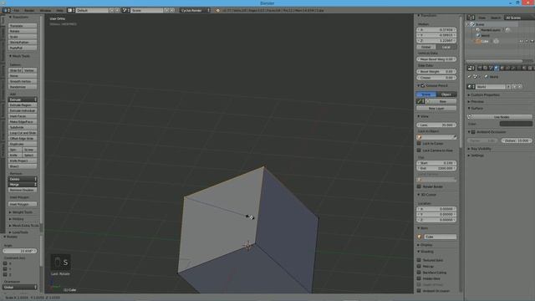Image resolution: width=535 pixels, height=301 pixels.
Task: Open the Extrude dropdown
Action: [23, 99]
